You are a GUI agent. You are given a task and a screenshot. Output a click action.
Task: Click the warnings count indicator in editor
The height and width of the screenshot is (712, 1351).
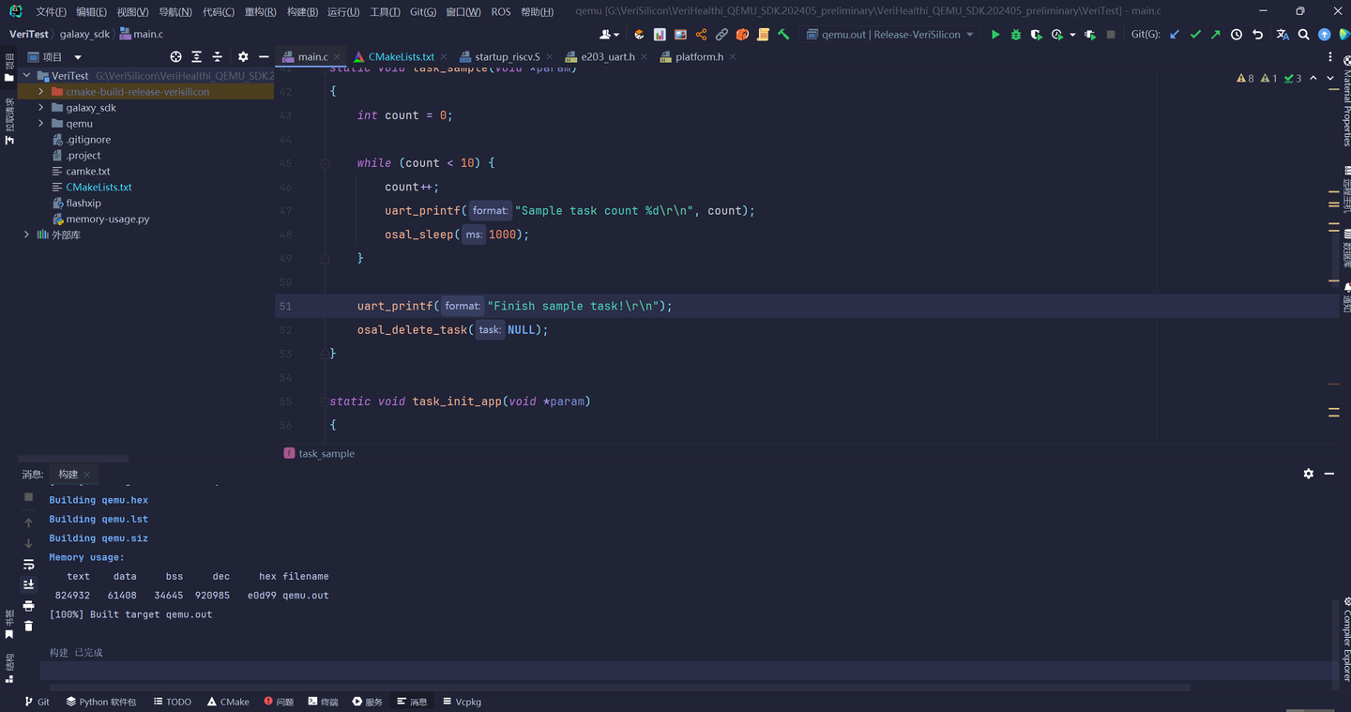(x=1246, y=78)
